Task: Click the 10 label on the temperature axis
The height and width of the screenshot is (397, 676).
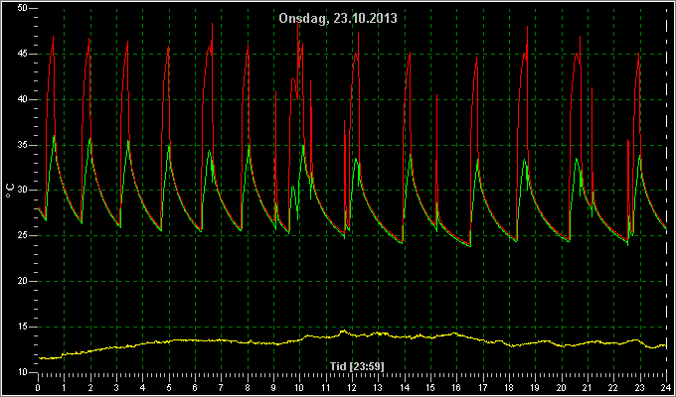Action: (x=23, y=372)
